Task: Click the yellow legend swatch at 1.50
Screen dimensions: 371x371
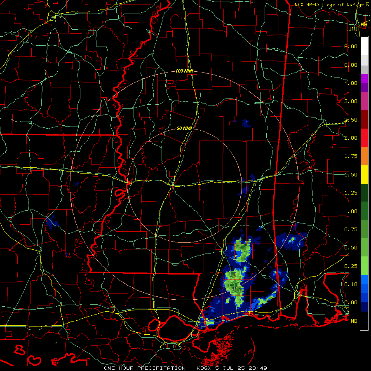Action: coord(364,174)
